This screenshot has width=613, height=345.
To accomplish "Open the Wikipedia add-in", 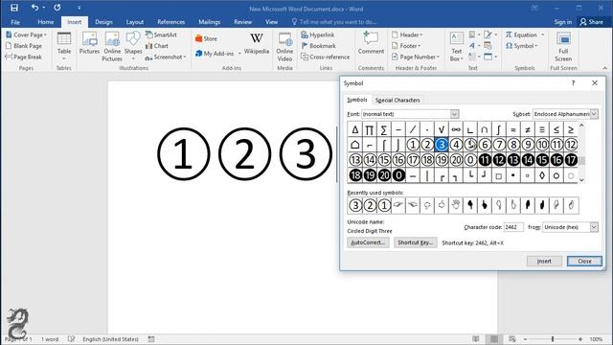I will 257,43.
